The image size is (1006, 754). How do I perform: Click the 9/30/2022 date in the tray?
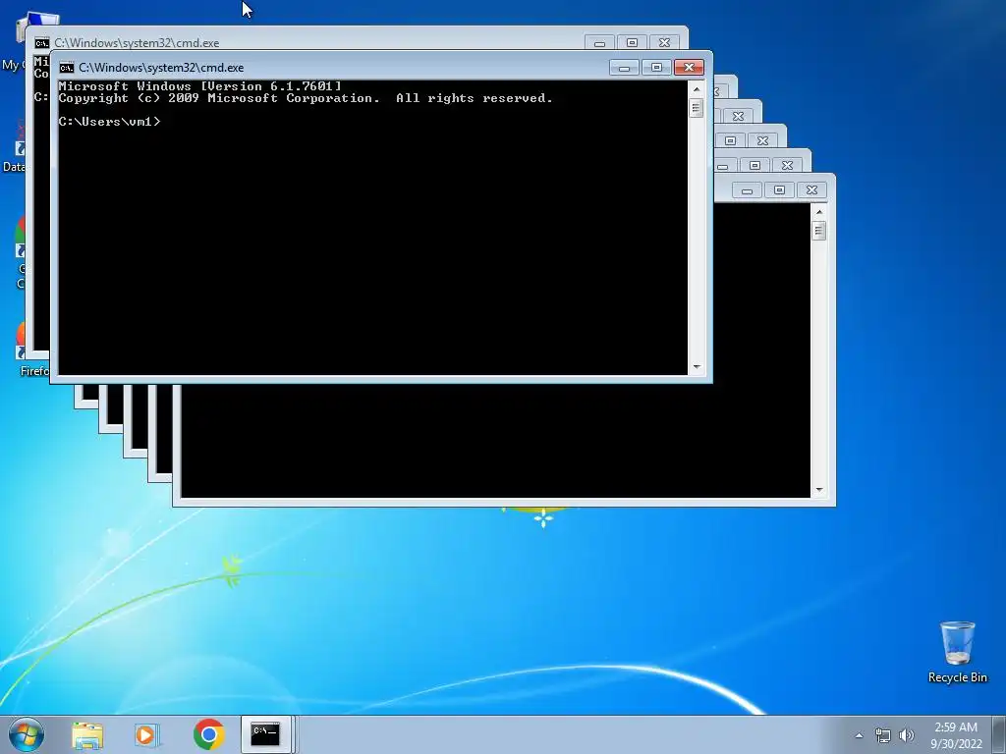pos(956,744)
